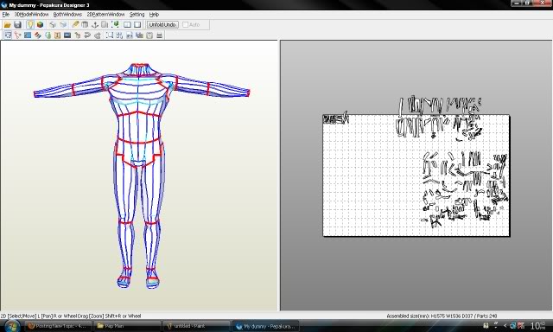The image size is (553, 332).
Task: Click the printer icon
Action: (159, 35)
